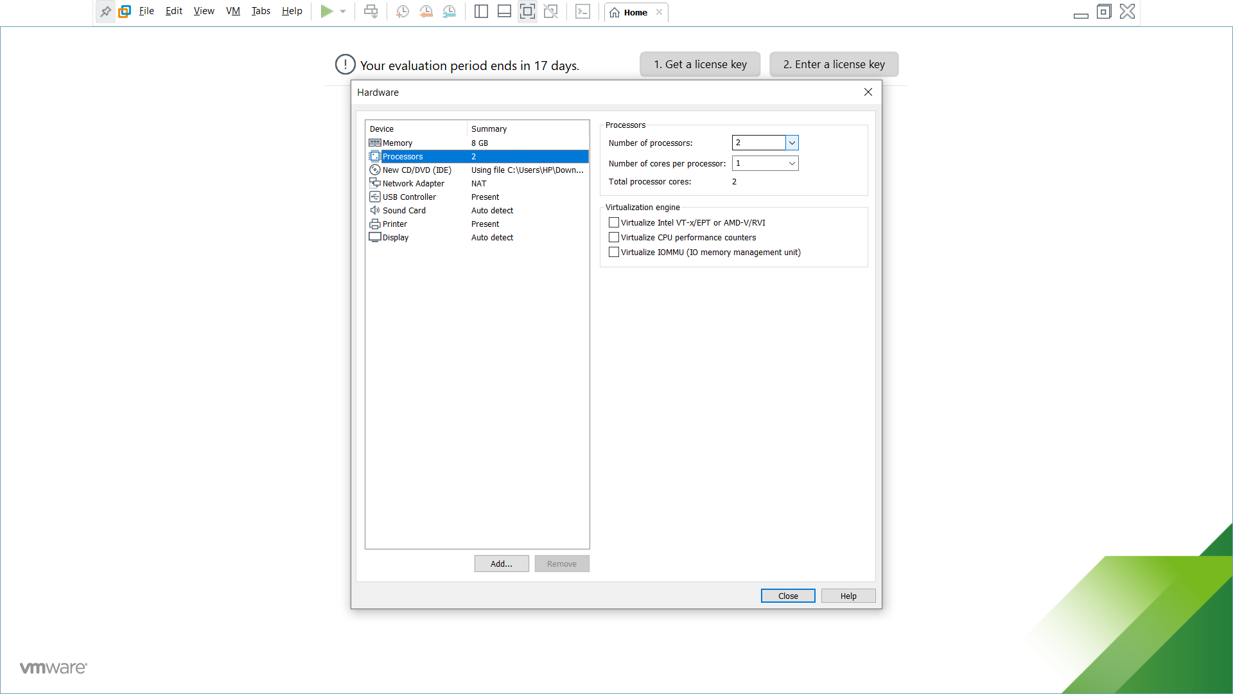
Task: Click the Revert Snapshot toolbar icon
Action: pyautogui.click(x=426, y=11)
